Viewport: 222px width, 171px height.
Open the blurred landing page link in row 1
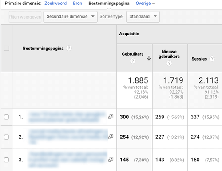coord(67,117)
